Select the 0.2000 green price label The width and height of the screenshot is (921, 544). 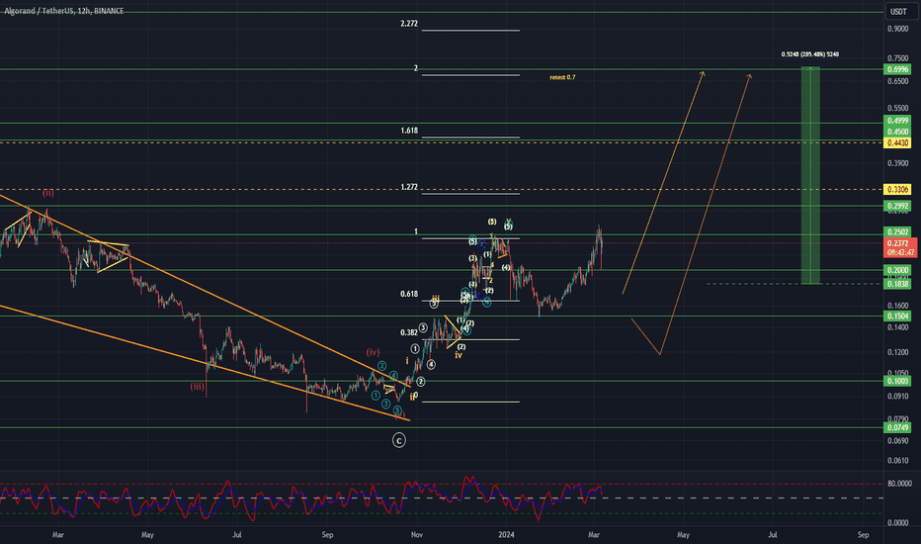897,270
